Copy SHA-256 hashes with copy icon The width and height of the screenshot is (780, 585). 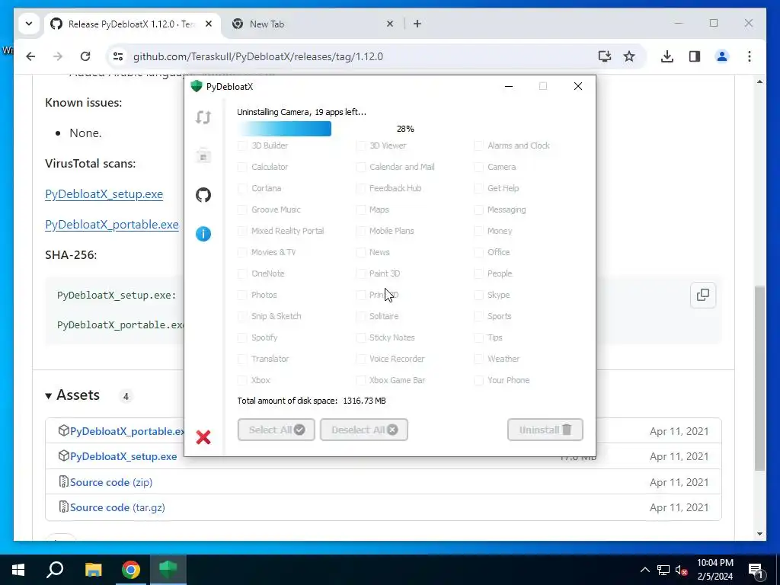[702, 295]
